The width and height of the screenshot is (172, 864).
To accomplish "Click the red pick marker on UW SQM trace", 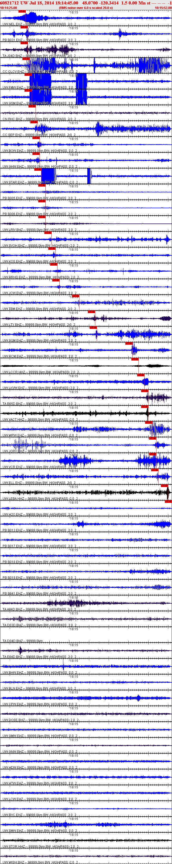I will tap(93, 328).
